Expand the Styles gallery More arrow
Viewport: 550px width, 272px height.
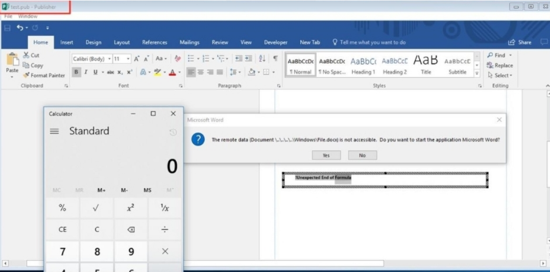(477, 73)
